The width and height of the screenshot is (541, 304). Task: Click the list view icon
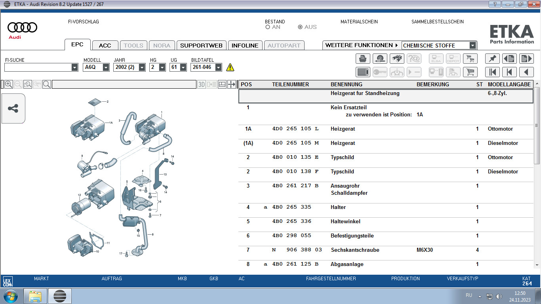point(363,72)
